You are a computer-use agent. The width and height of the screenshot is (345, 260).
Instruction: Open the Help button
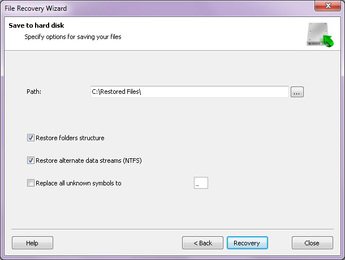tap(32, 243)
